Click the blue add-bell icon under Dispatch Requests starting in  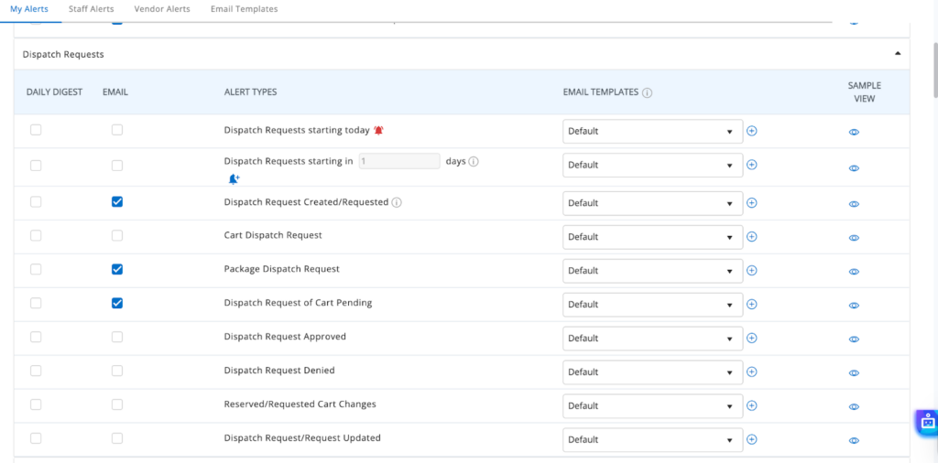click(234, 179)
